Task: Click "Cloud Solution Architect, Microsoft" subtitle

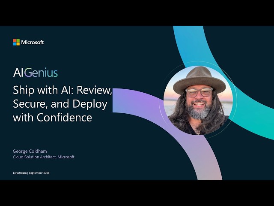Action: pyautogui.click(x=44, y=157)
